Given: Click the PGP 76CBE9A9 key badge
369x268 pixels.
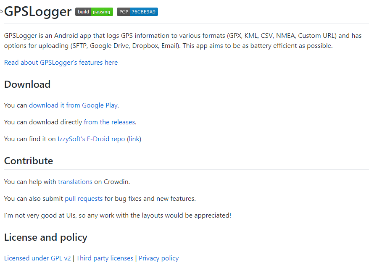Looking at the screenshot, I should pos(137,12).
